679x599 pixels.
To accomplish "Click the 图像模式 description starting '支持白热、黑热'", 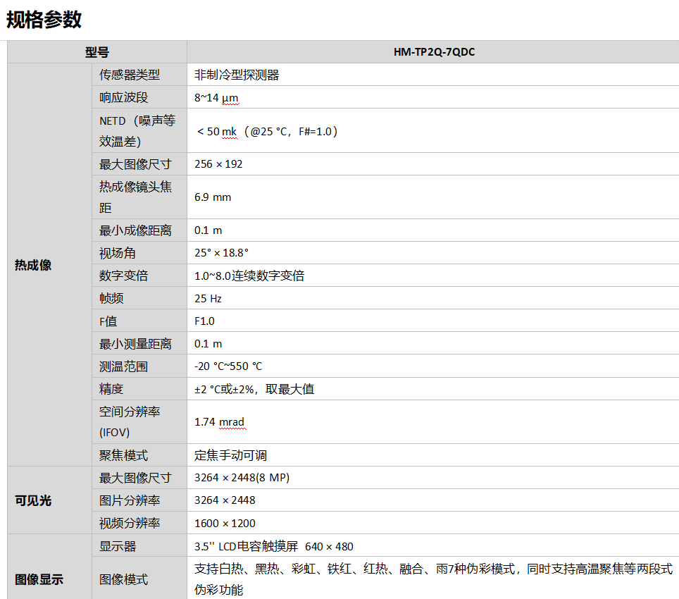I will coord(433,579).
